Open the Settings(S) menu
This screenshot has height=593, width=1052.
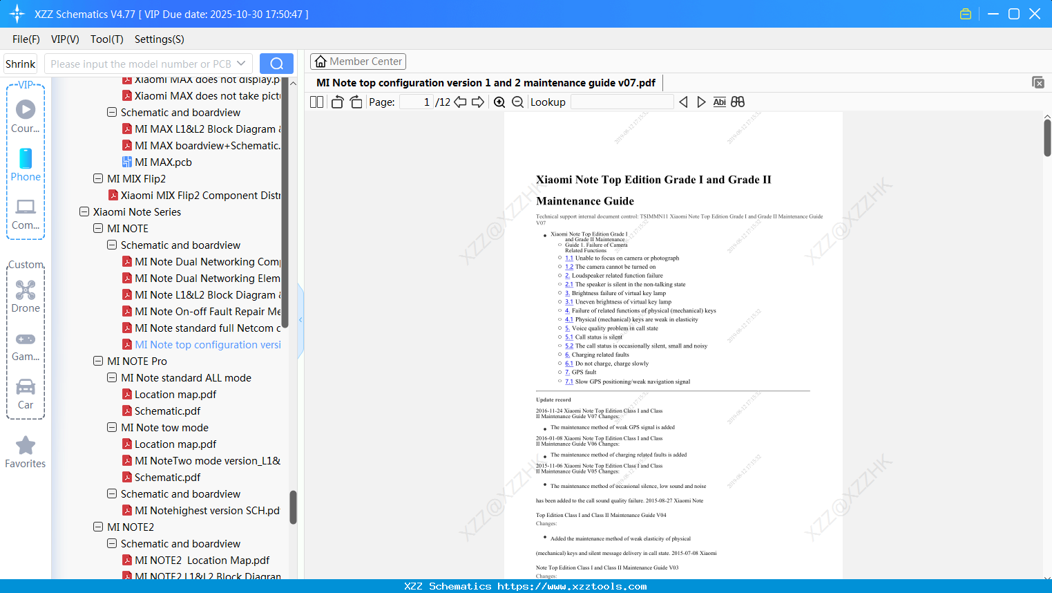click(x=160, y=39)
